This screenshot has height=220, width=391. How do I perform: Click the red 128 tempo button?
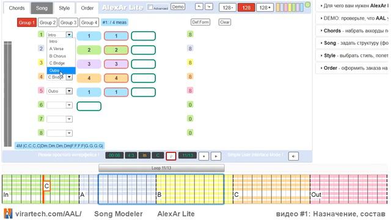pos(246,8)
